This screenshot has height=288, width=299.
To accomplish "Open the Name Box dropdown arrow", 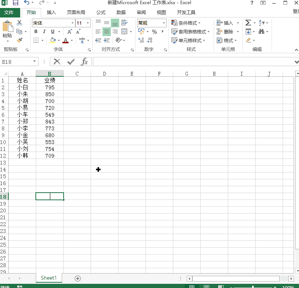I will pos(34,61).
